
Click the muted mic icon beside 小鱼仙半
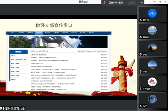coord(141,89)
